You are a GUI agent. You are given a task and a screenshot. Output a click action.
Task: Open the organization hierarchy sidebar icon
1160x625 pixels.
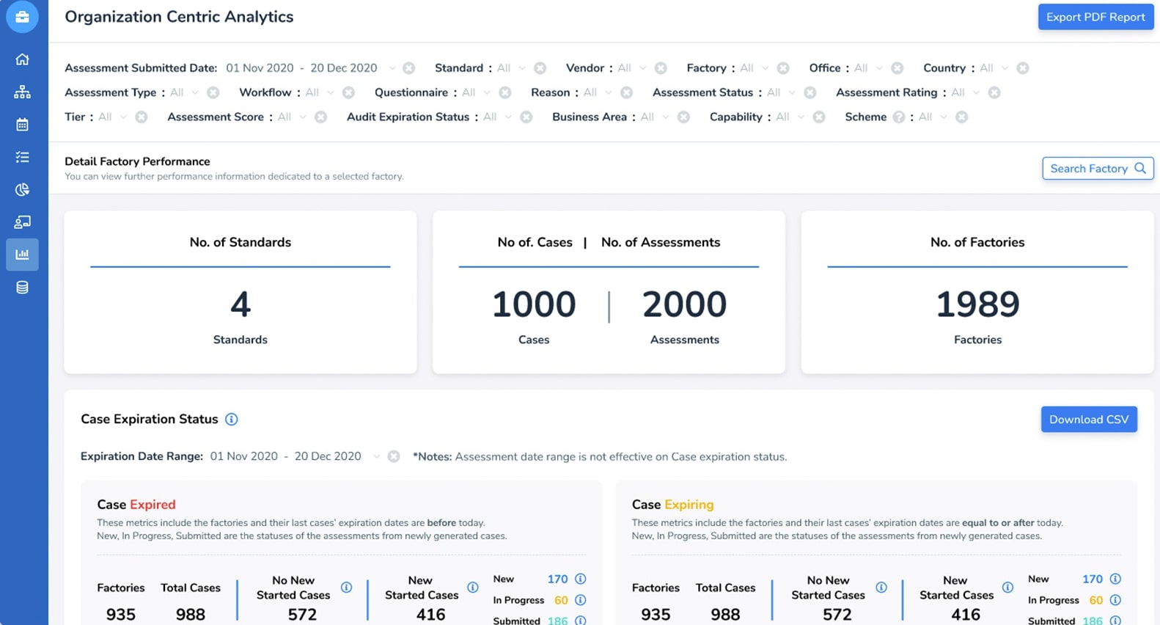[22, 92]
